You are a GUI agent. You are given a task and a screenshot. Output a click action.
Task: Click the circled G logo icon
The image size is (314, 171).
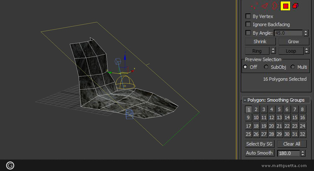coord(10,165)
